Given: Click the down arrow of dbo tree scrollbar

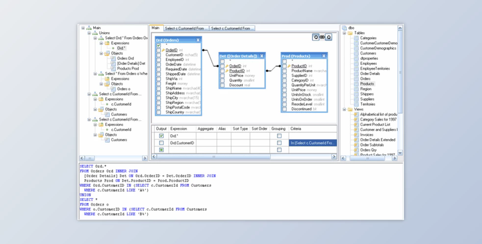Looking at the screenshot, I should coord(400,152).
